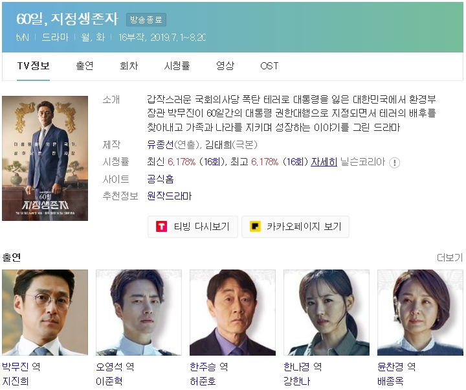
Task: Click 지진희 cast photo
Action: (x=45, y=312)
